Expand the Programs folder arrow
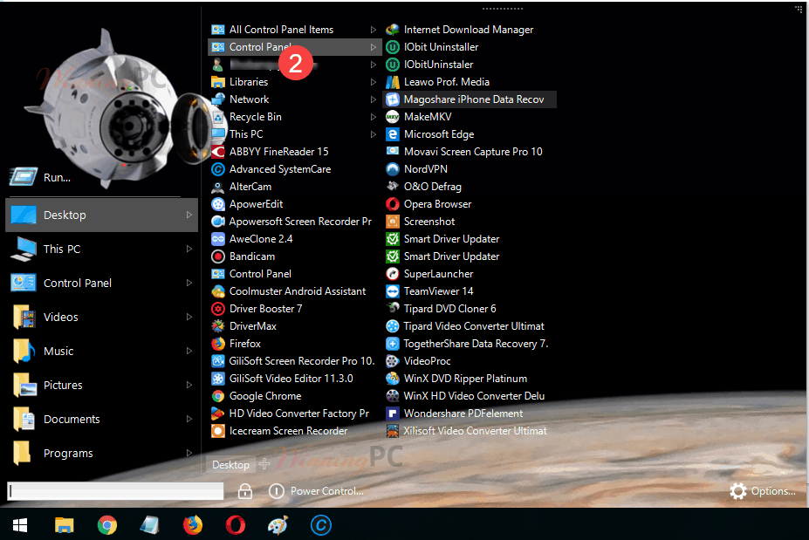809x540 pixels. [x=189, y=453]
